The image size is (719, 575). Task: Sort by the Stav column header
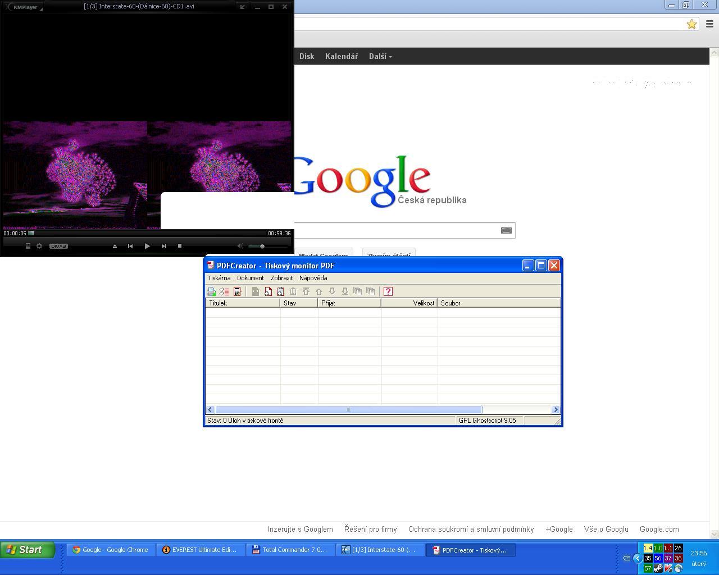(299, 303)
